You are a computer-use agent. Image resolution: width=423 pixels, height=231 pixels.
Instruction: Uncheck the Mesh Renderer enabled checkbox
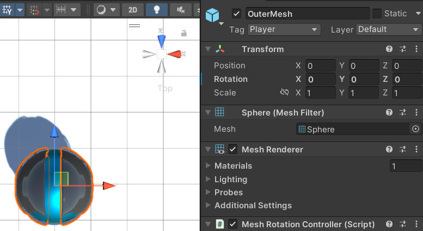click(x=233, y=149)
